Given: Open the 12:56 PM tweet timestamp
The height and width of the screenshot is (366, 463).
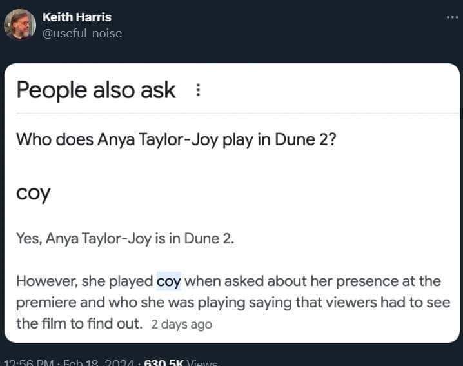Looking at the screenshot, I should 29,362.
